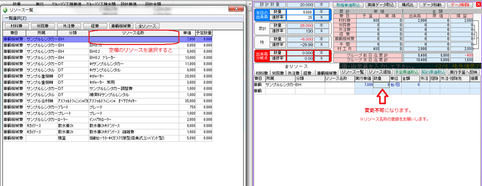Image resolution: width=482 pixels, height=186 pixels.
Task: Click 20,000 price cell of サンプル重機 row
Action: point(187,76)
